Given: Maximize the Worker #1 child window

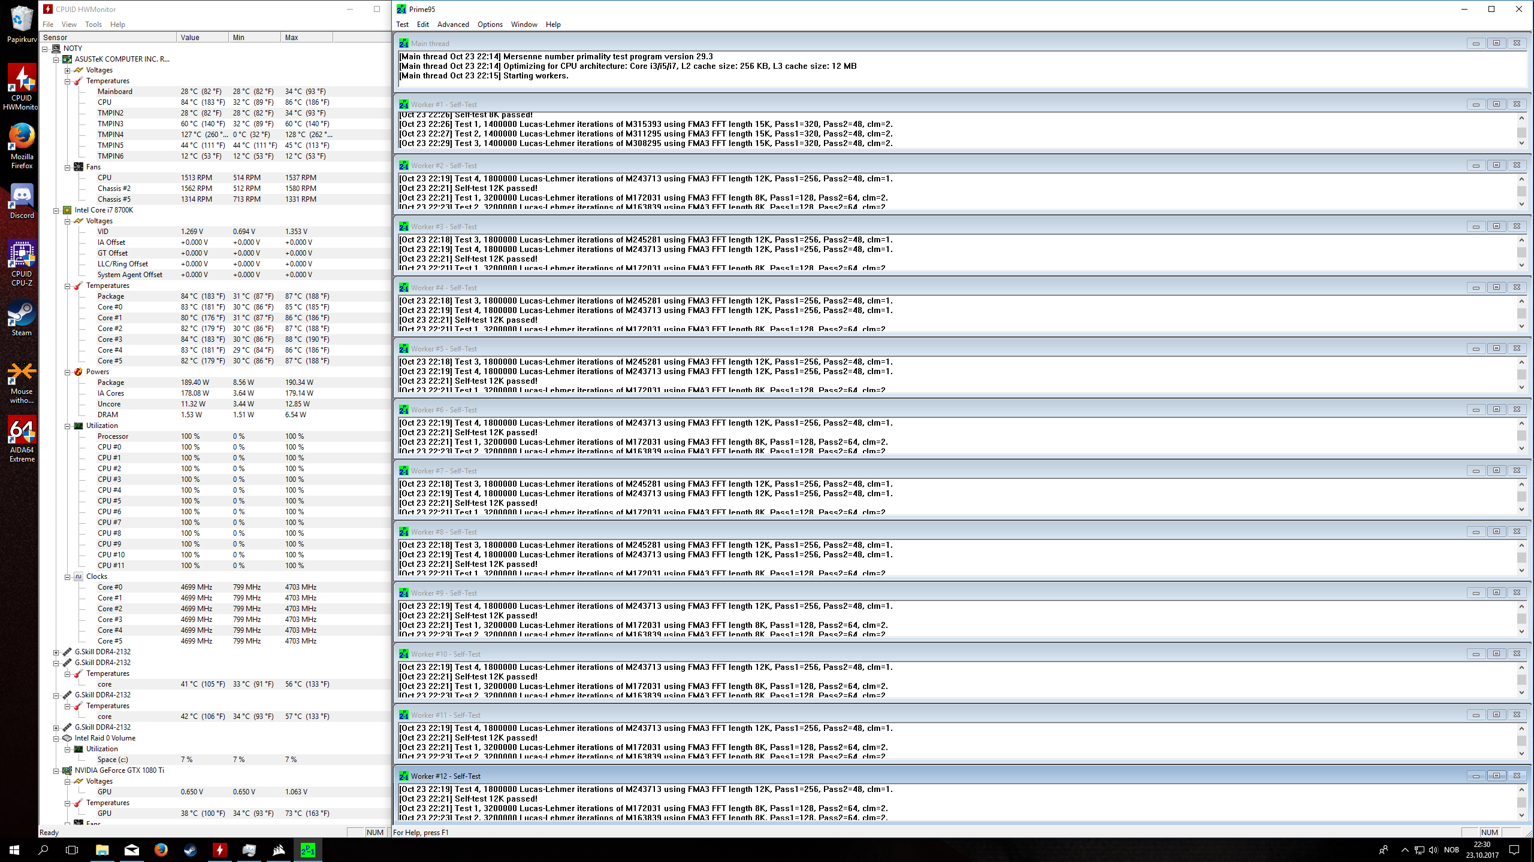Looking at the screenshot, I should click(x=1496, y=104).
